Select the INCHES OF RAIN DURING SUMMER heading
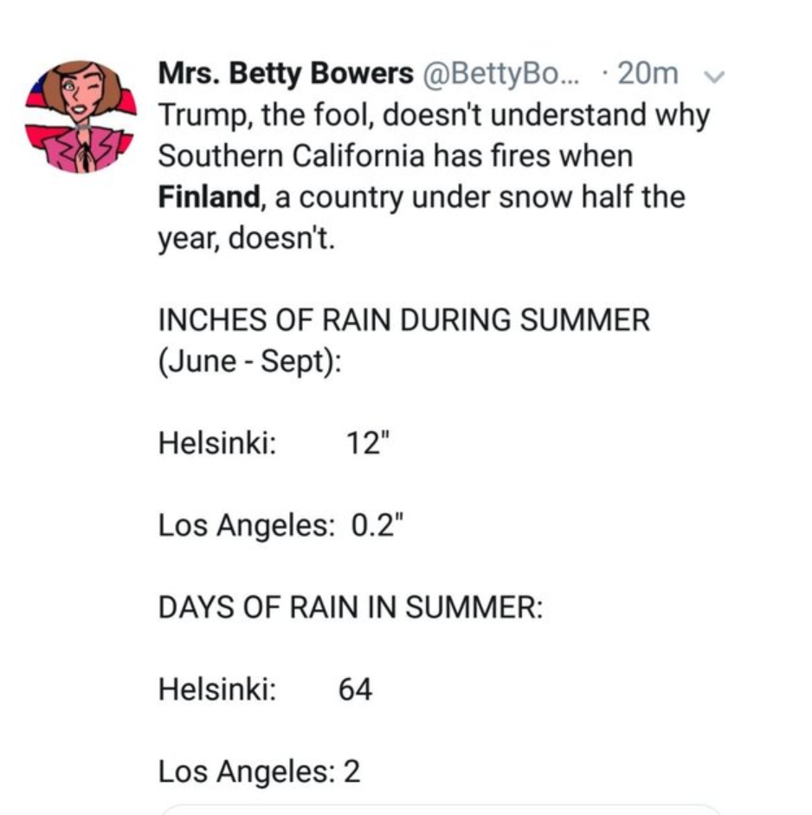The image size is (812, 815). click(403, 319)
